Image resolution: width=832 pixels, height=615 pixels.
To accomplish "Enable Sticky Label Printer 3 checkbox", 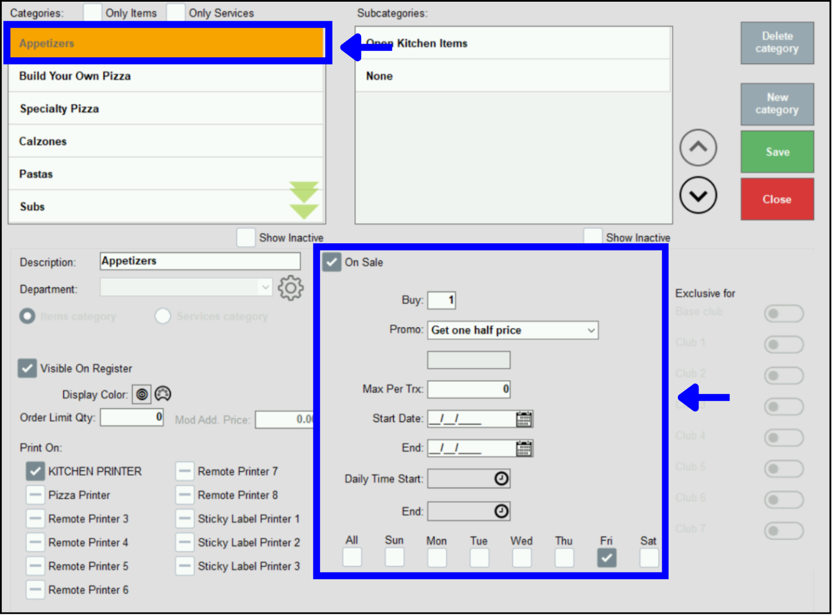I will tap(184, 566).
